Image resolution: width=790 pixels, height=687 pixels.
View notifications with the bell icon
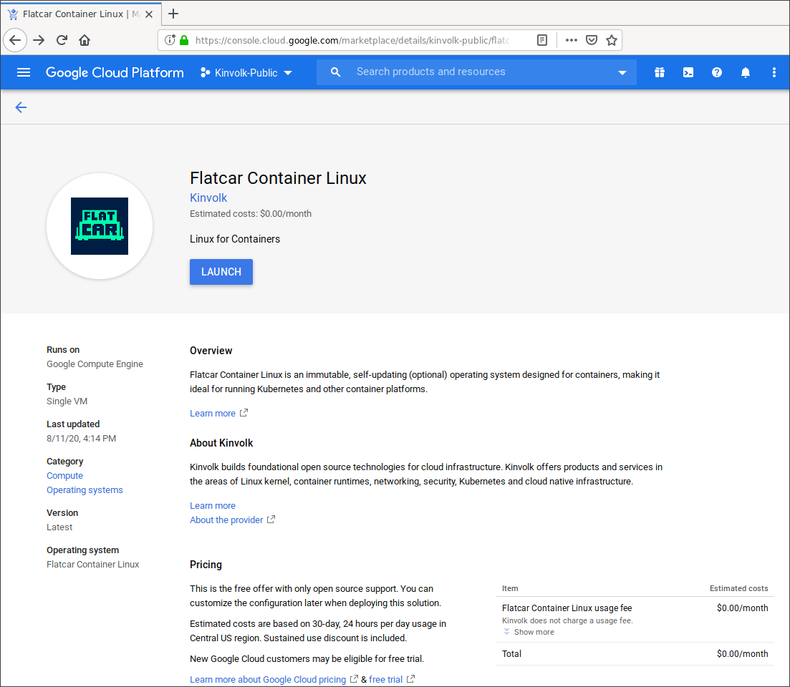tap(746, 72)
